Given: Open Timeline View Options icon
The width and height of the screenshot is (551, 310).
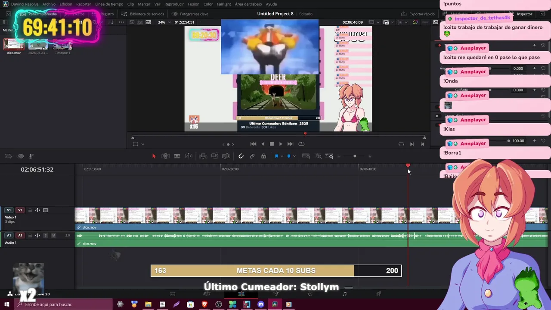Looking at the screenshot, I should pos(9,156).
